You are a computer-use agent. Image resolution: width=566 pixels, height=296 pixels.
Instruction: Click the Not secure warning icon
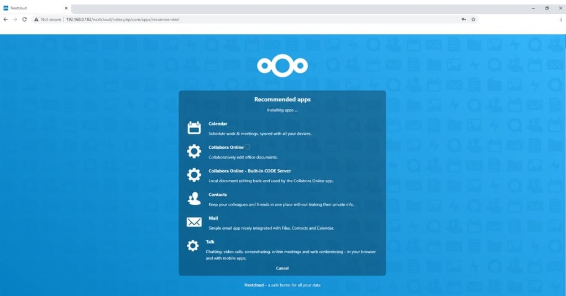pyautogui.click(x=36, y=19)
